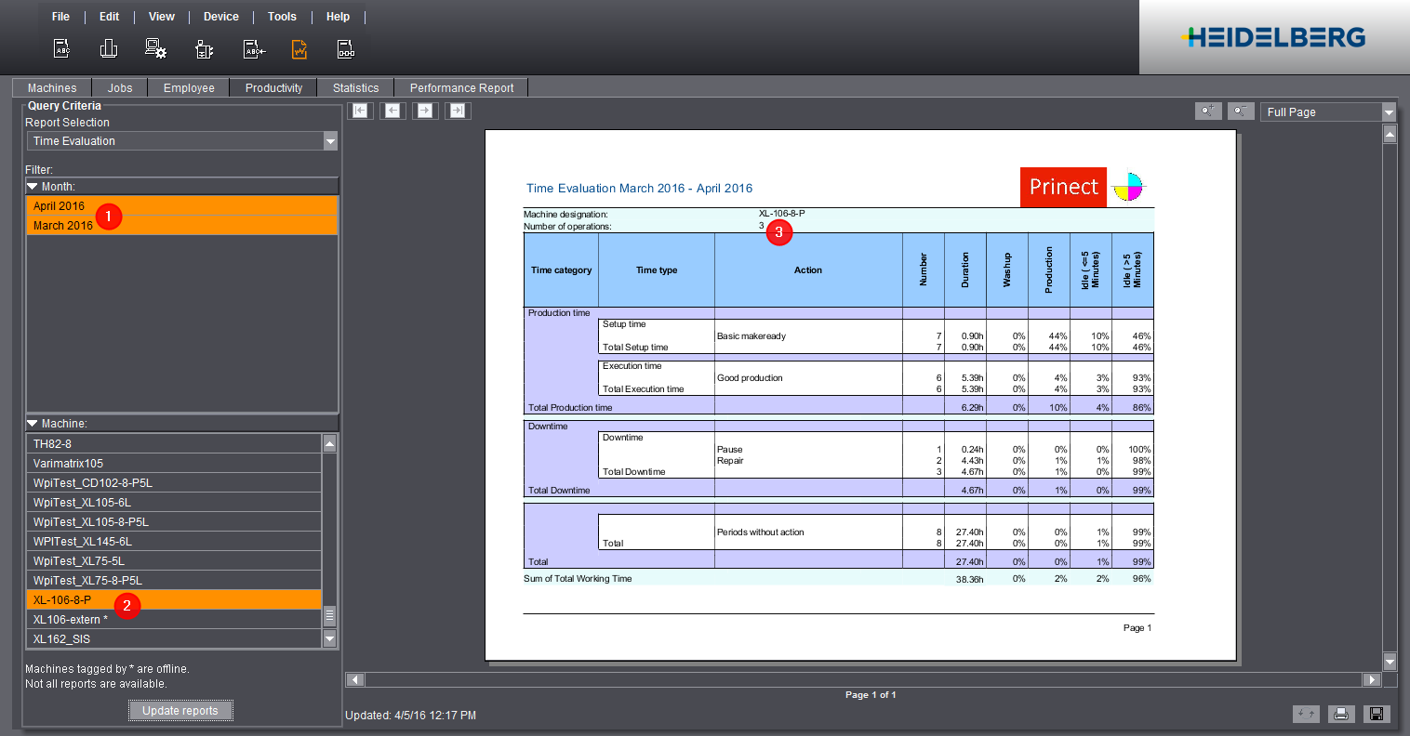Click the Update reports button
1410x736 pixels.
pos(180,711)
